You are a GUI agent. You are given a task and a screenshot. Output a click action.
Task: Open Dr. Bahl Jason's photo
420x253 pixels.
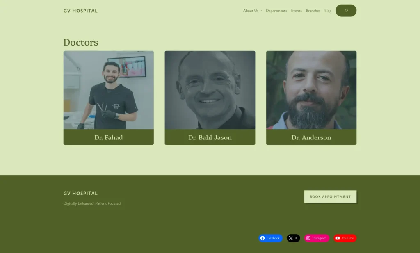pos(210,90)
